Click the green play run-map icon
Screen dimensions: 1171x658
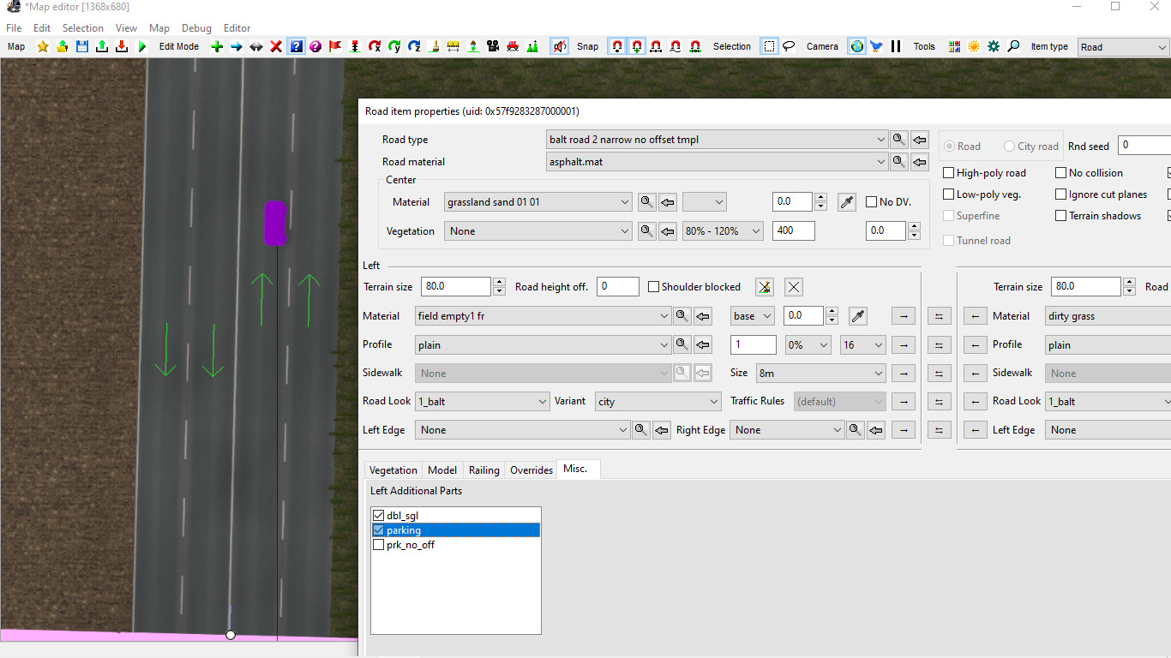pos(142,46)
